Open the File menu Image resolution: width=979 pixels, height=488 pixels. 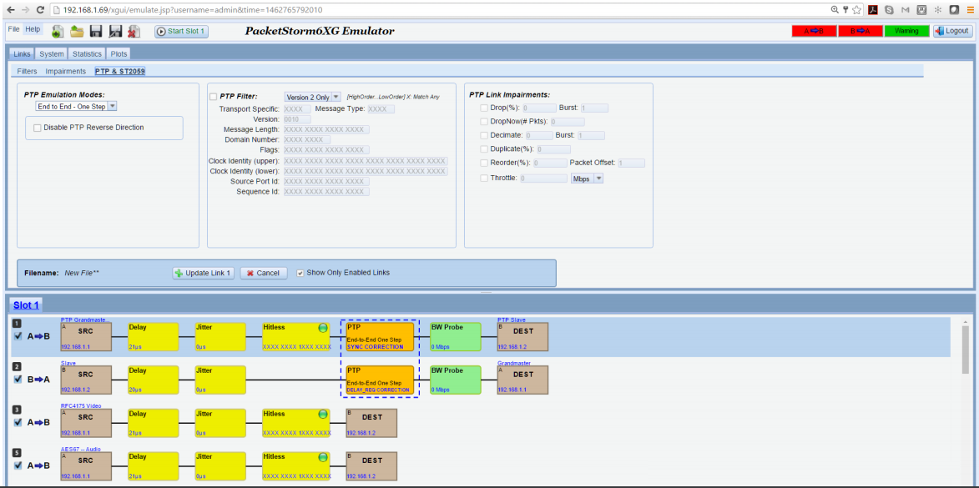[x=13, y=29]
